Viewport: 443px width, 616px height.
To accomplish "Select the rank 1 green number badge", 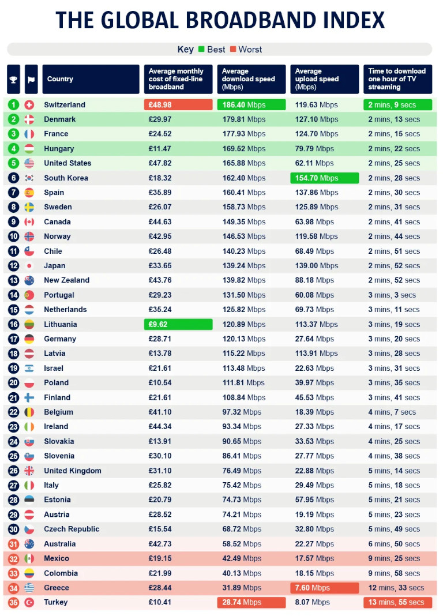I will pyautogui.click(x=13, y=105).
